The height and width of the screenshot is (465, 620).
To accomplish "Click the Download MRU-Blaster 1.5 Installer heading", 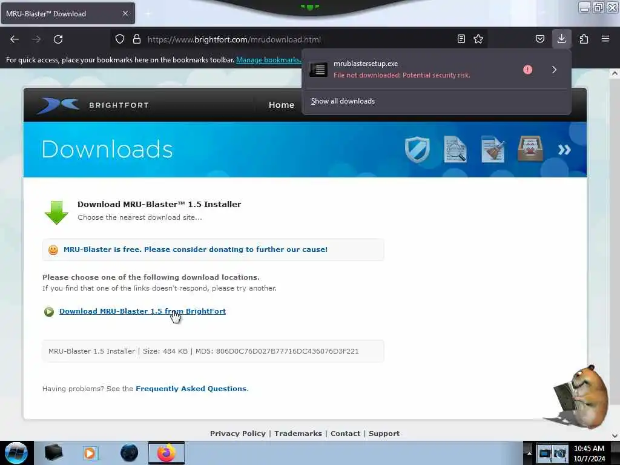I will tap(159, 205).
